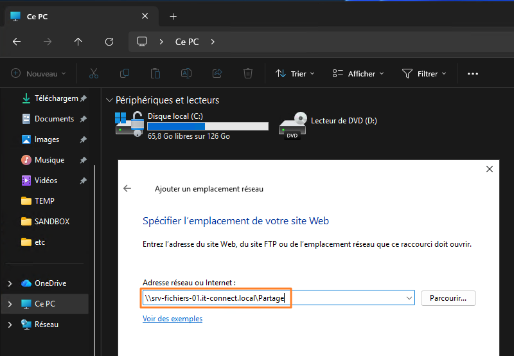The height and width of the screenshot is (356, 514).
Task: Click the Share icon in toolbar
Action: pos(217,74)
